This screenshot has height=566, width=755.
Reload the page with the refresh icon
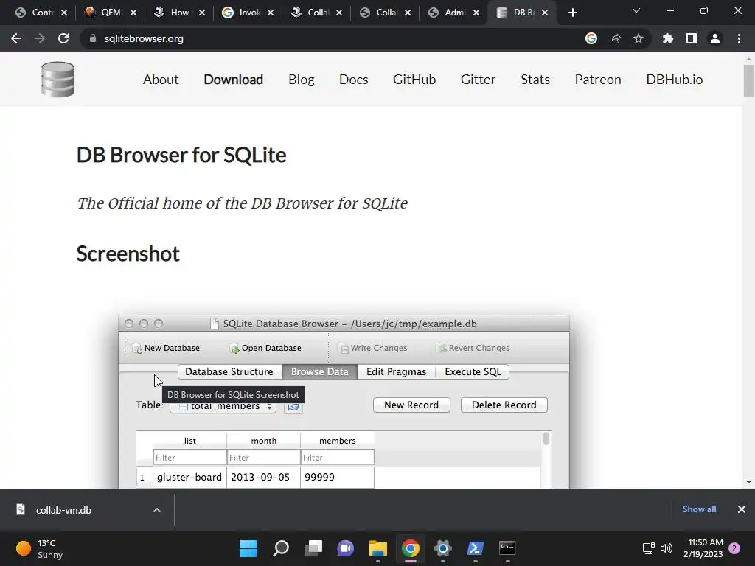click(63, 38)
